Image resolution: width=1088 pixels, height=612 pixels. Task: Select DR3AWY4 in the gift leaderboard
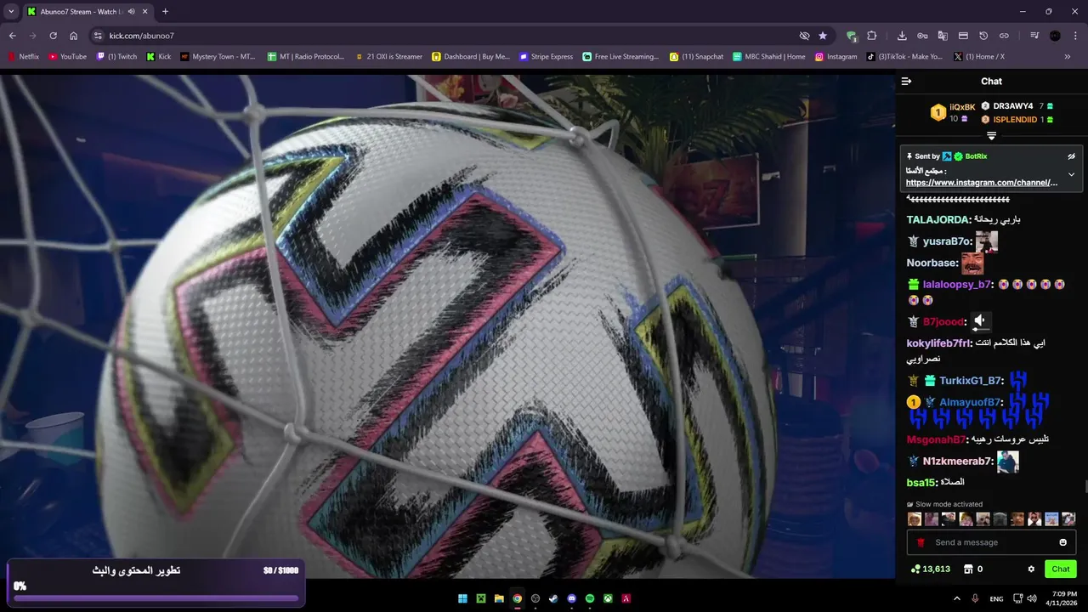point(1012,106)
